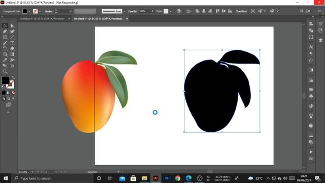The image size is (325, 183).
Task: Click Vertical Align Center icon
Action: click(x=223, y=11)
